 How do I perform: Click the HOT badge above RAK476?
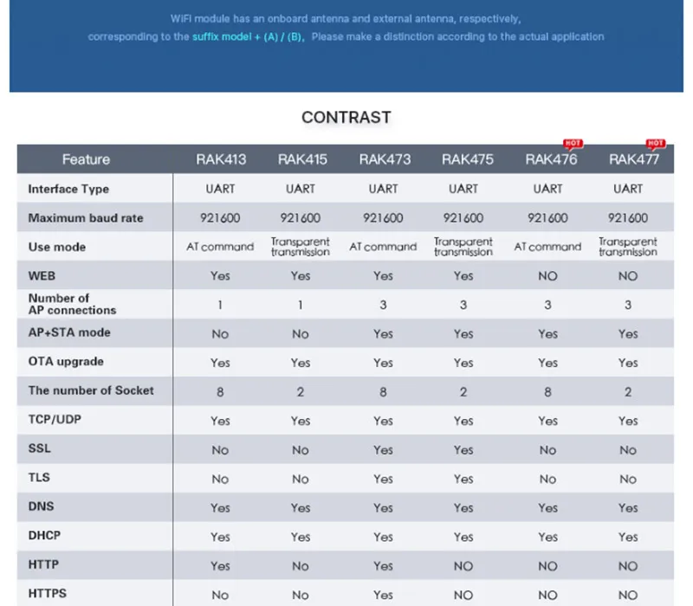(573, 144)
